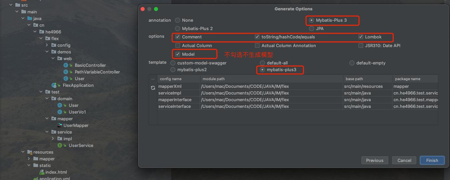This screenshot has height=180, width=450.
Task: Expand the config folder in the tree
Action: 47,45
